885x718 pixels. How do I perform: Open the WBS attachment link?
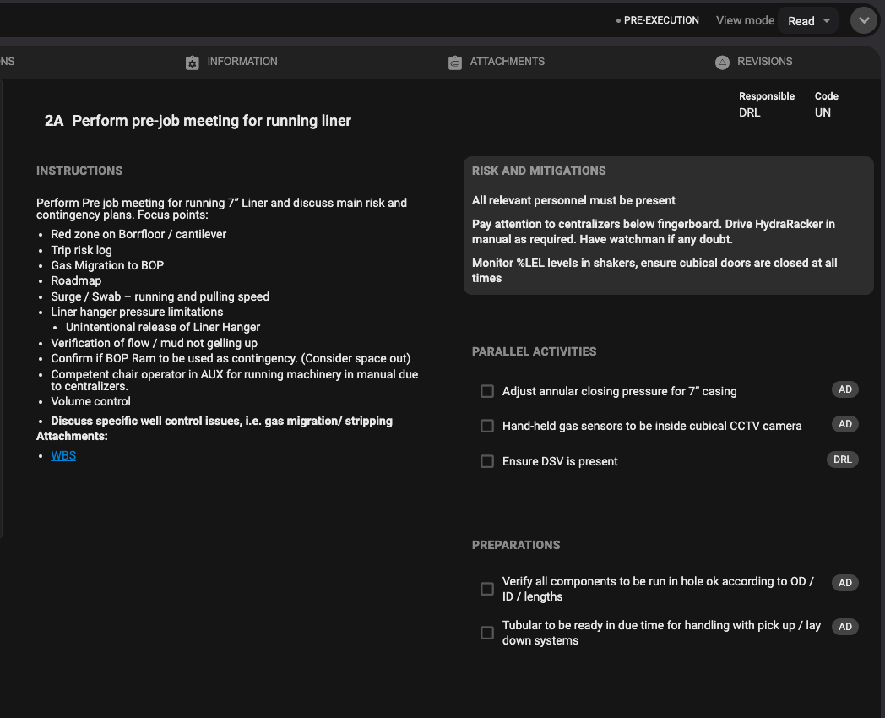(63, 455)
